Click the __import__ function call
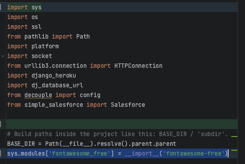Image resolution: width=245 pixels, height=164 pixels. click(x=142, y=153)
